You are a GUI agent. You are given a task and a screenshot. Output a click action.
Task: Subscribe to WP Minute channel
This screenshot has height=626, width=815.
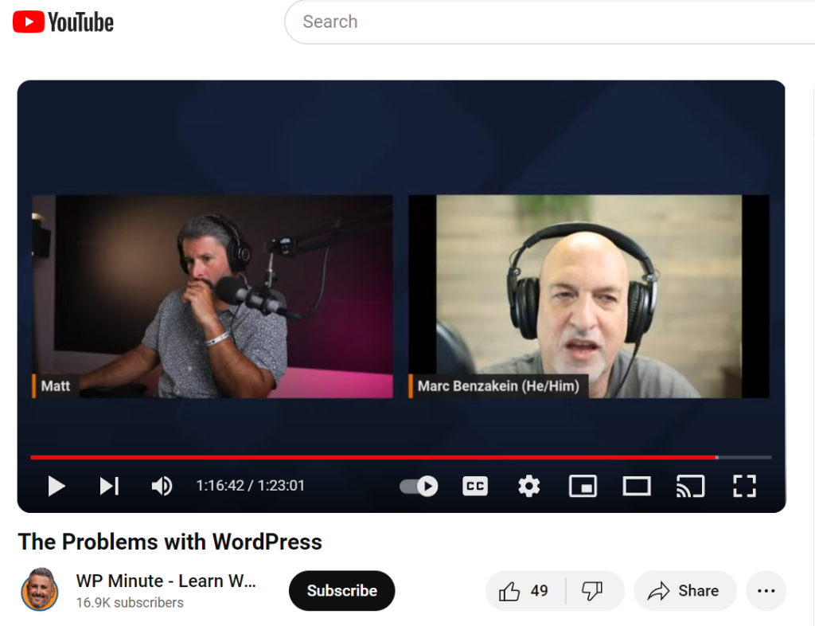click(x=342, y=591)
